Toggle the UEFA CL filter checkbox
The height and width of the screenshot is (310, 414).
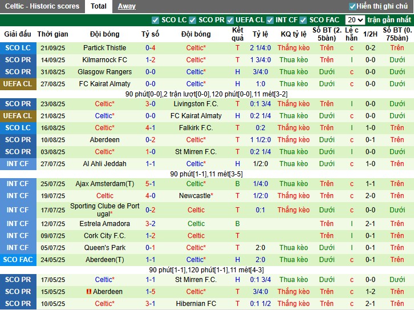click(230, 20)
